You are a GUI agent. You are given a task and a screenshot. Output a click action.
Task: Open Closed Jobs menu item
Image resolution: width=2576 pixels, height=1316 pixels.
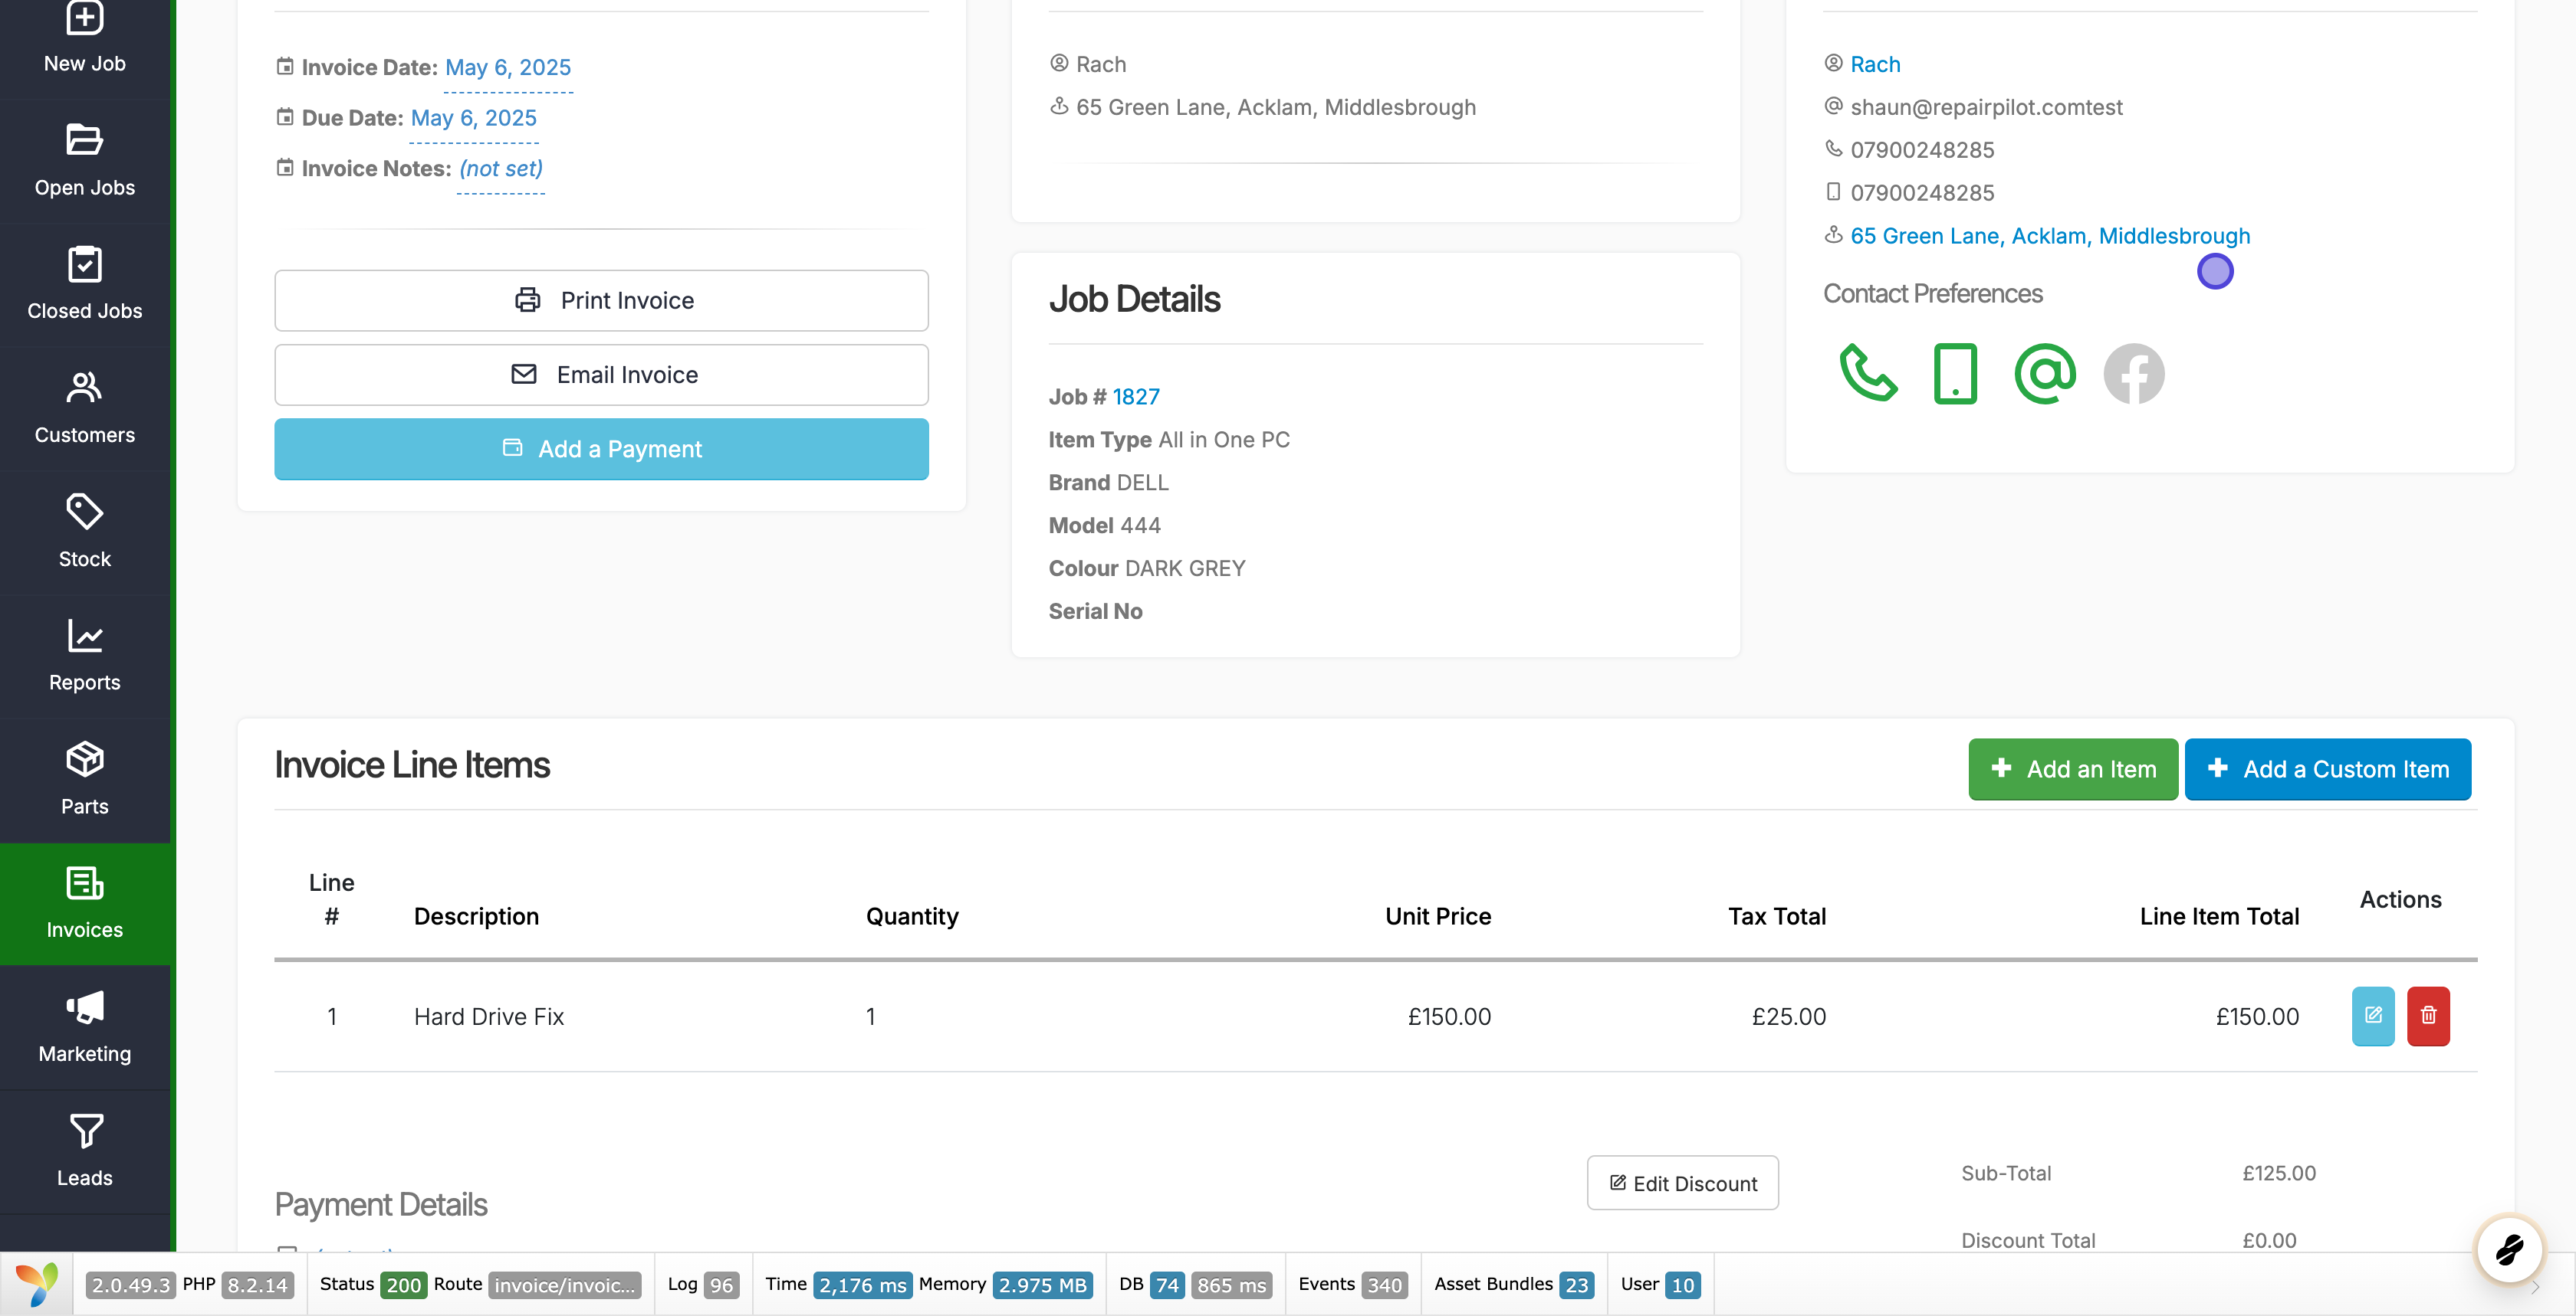click(85, 283)
